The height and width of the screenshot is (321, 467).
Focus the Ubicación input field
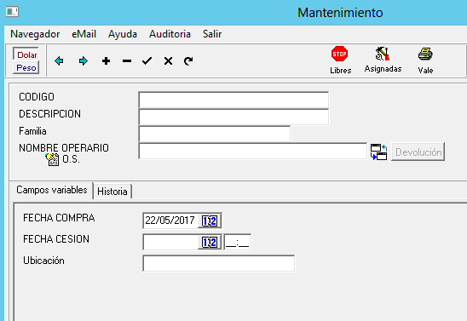pos(219,263)
